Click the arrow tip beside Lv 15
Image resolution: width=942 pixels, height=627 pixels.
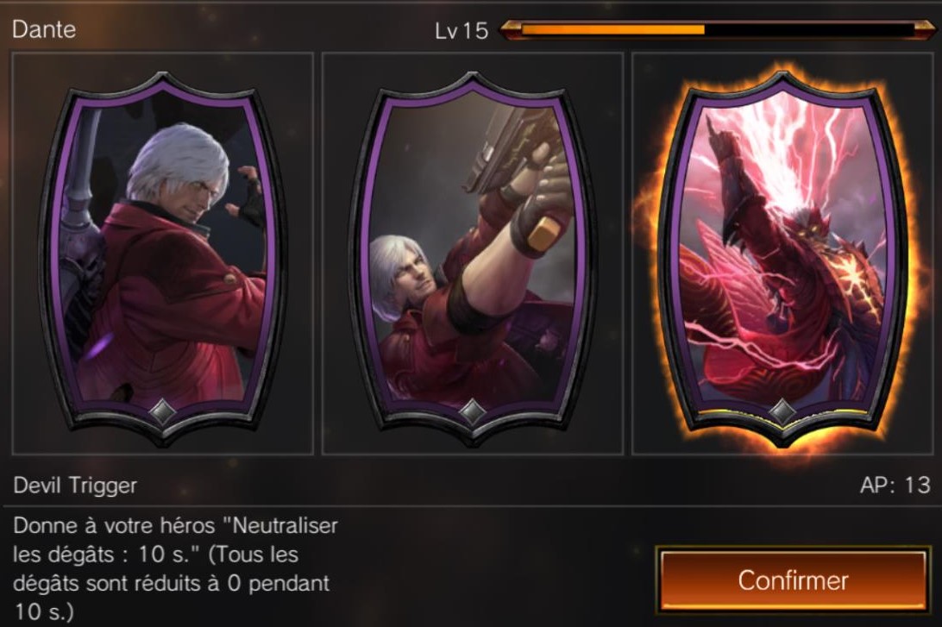tap(508, 29)
